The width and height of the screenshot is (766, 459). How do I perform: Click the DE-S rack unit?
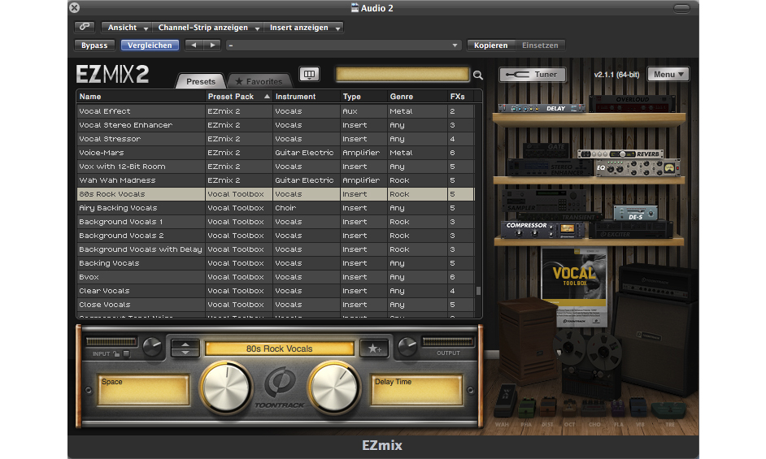point(636,212)
